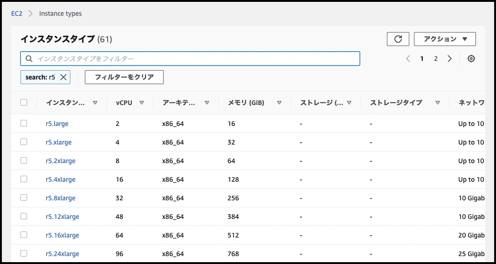Screen dimensions: 496x264
Task: Remove the 'search: r5' filter with X
Action: pyautogui.click(x=63, y=77)
